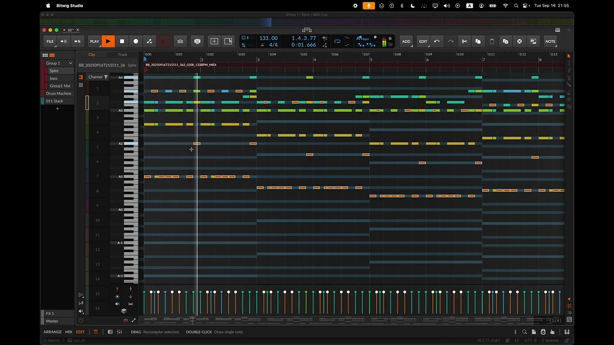Toggle the orange track list panel icon

click(x=95, y=332)
